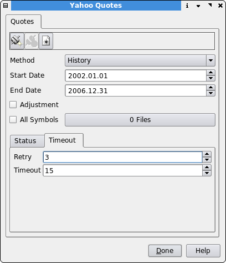Decrease the End Date with down arrow

[x=210, y=93]
